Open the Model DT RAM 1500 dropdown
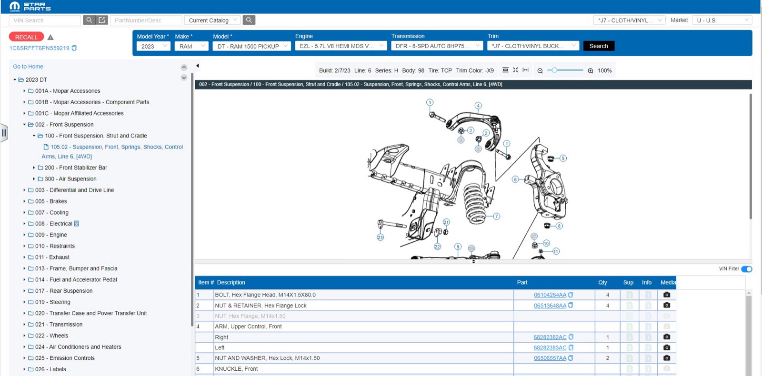This screenshot has width=762, height=376. pyautogui.click(x=252, y=46)
